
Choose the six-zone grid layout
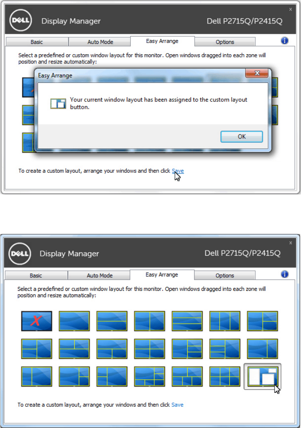(225, 376)
